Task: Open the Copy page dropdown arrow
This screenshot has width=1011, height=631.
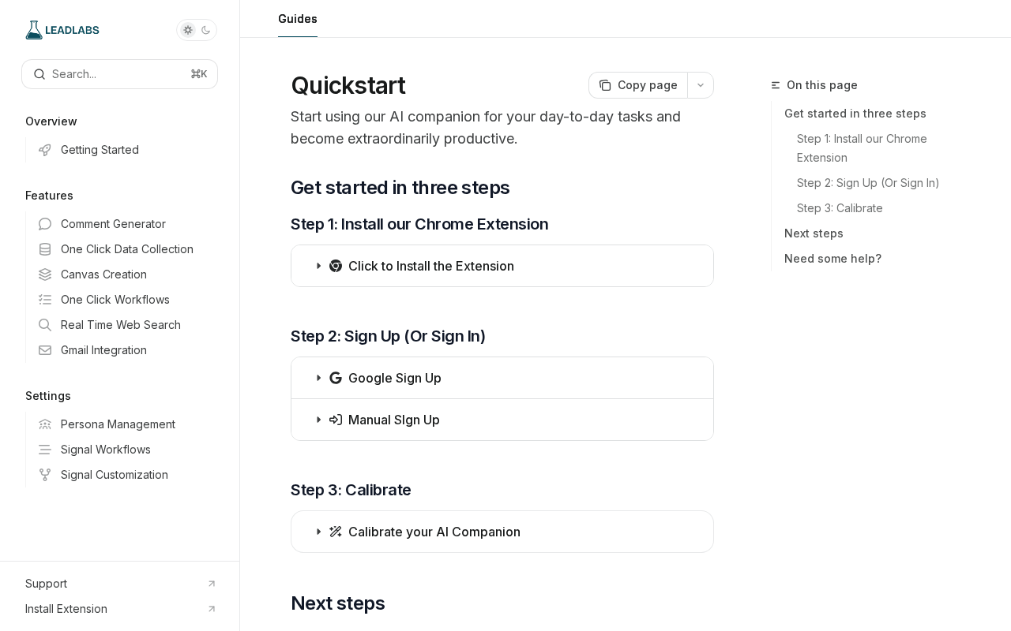Action: [x=701, y=85]
